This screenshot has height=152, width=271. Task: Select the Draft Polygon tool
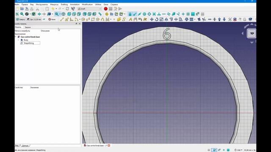click(x=98, y=19)
